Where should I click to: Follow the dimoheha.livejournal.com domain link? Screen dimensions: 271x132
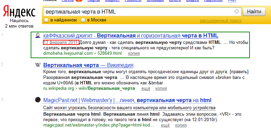(68, 53)
